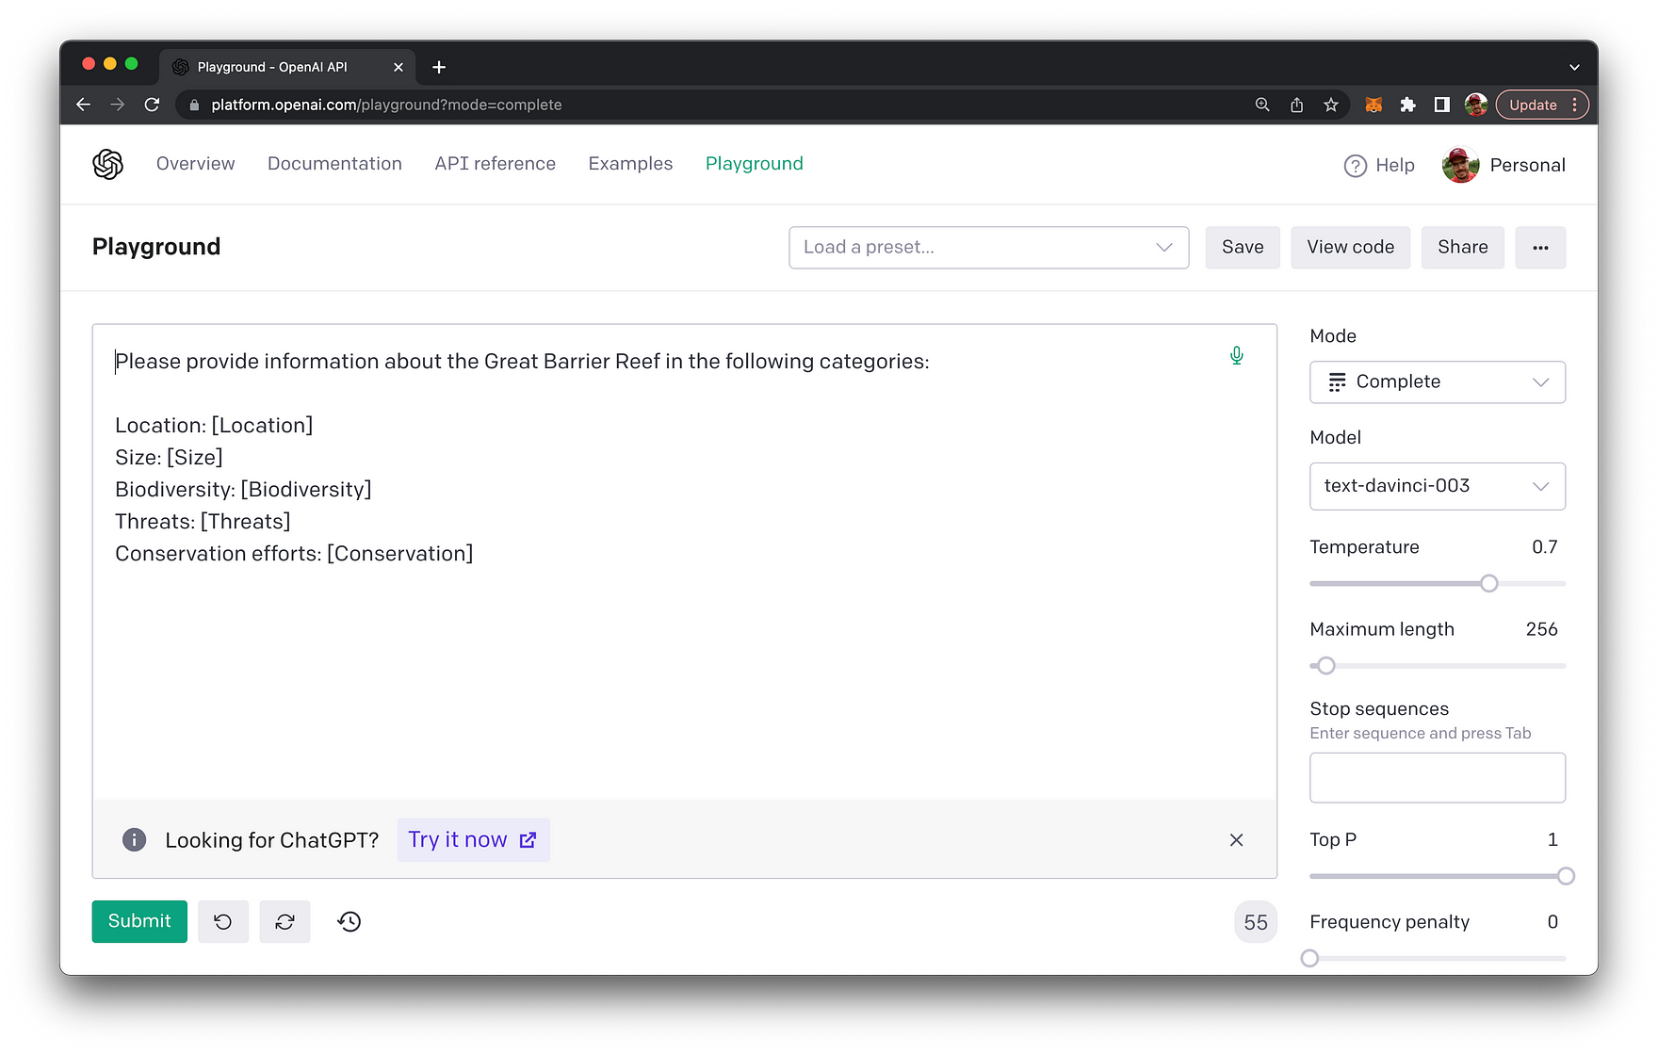
Task: Go back with the browser back arrow
Action: click(84, 105)
